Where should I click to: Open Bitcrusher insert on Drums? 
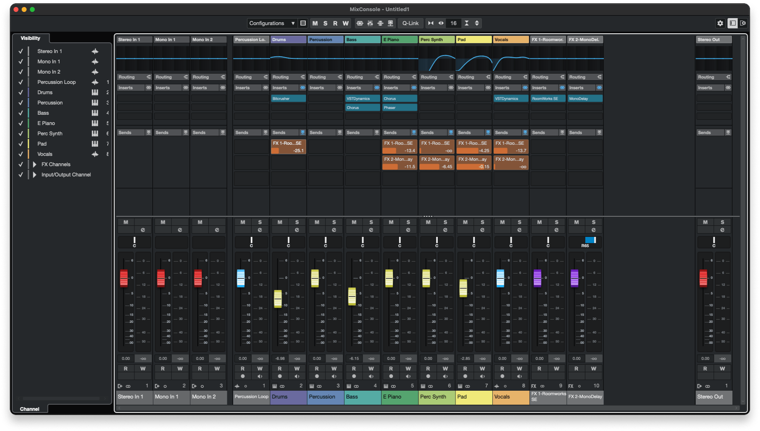(x=289, y=99)
